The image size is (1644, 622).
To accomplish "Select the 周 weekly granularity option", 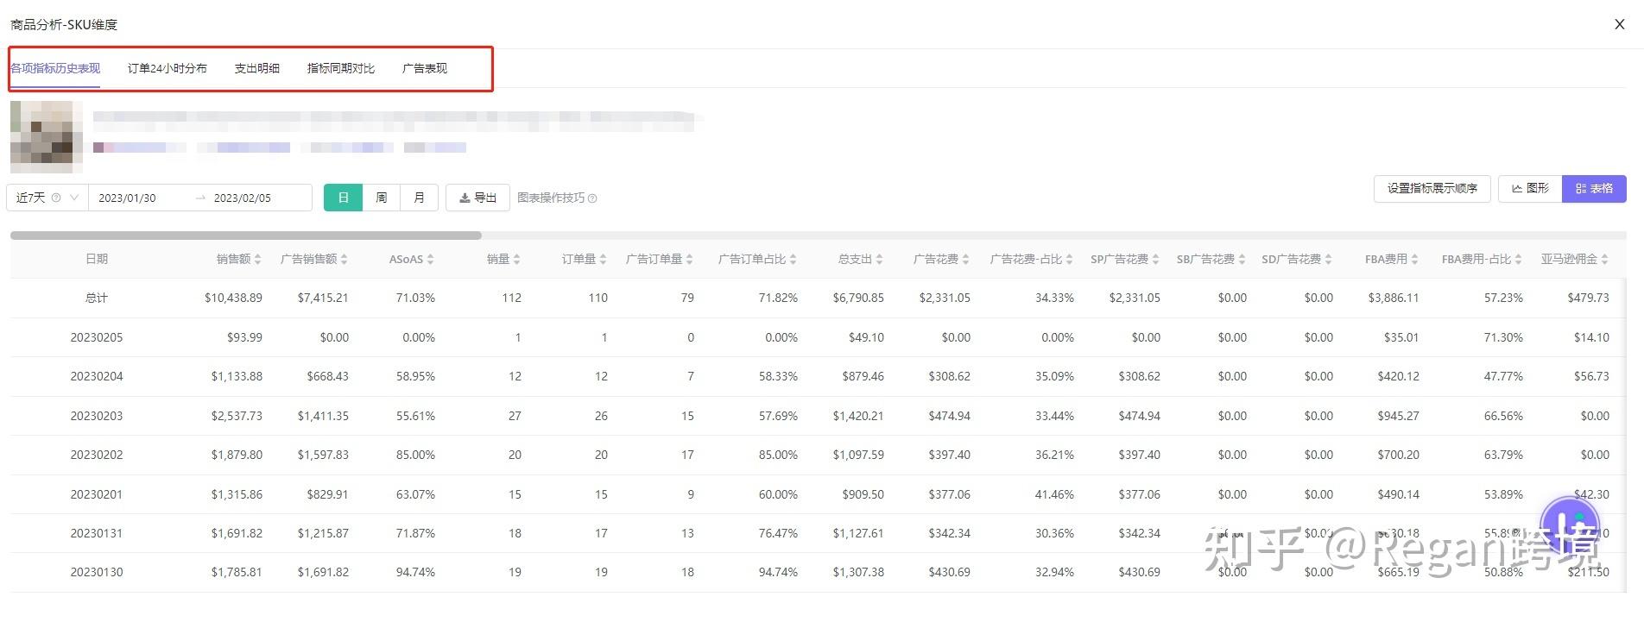I will tap(381, 198).
